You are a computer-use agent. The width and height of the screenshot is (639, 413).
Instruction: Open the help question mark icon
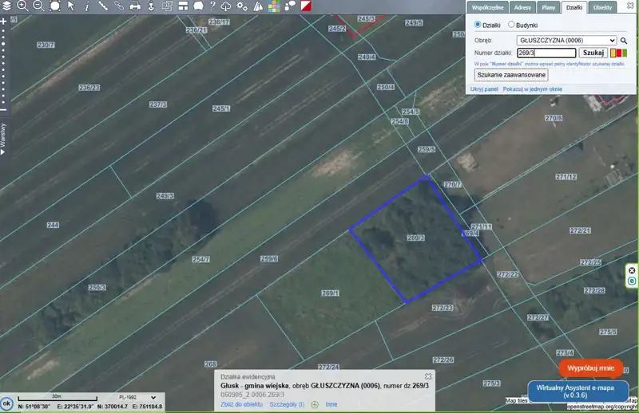click(x=212, y=6)
